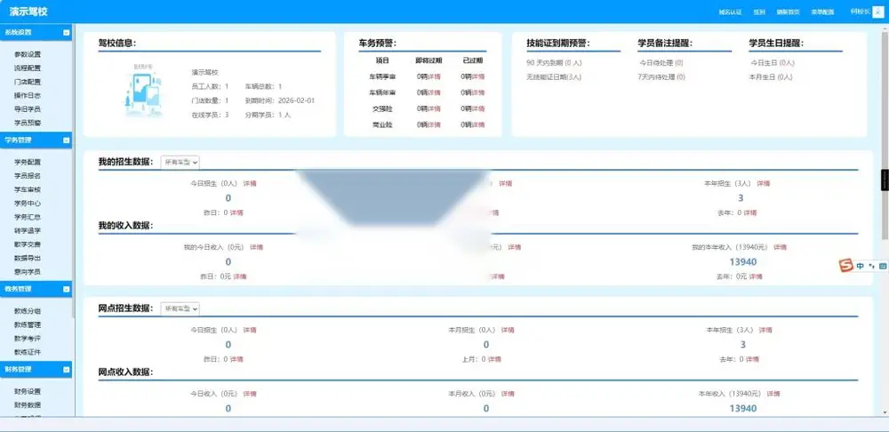Open 学员预警 in the sidebar
Viewport: 889px width, 432px height.
28,123
